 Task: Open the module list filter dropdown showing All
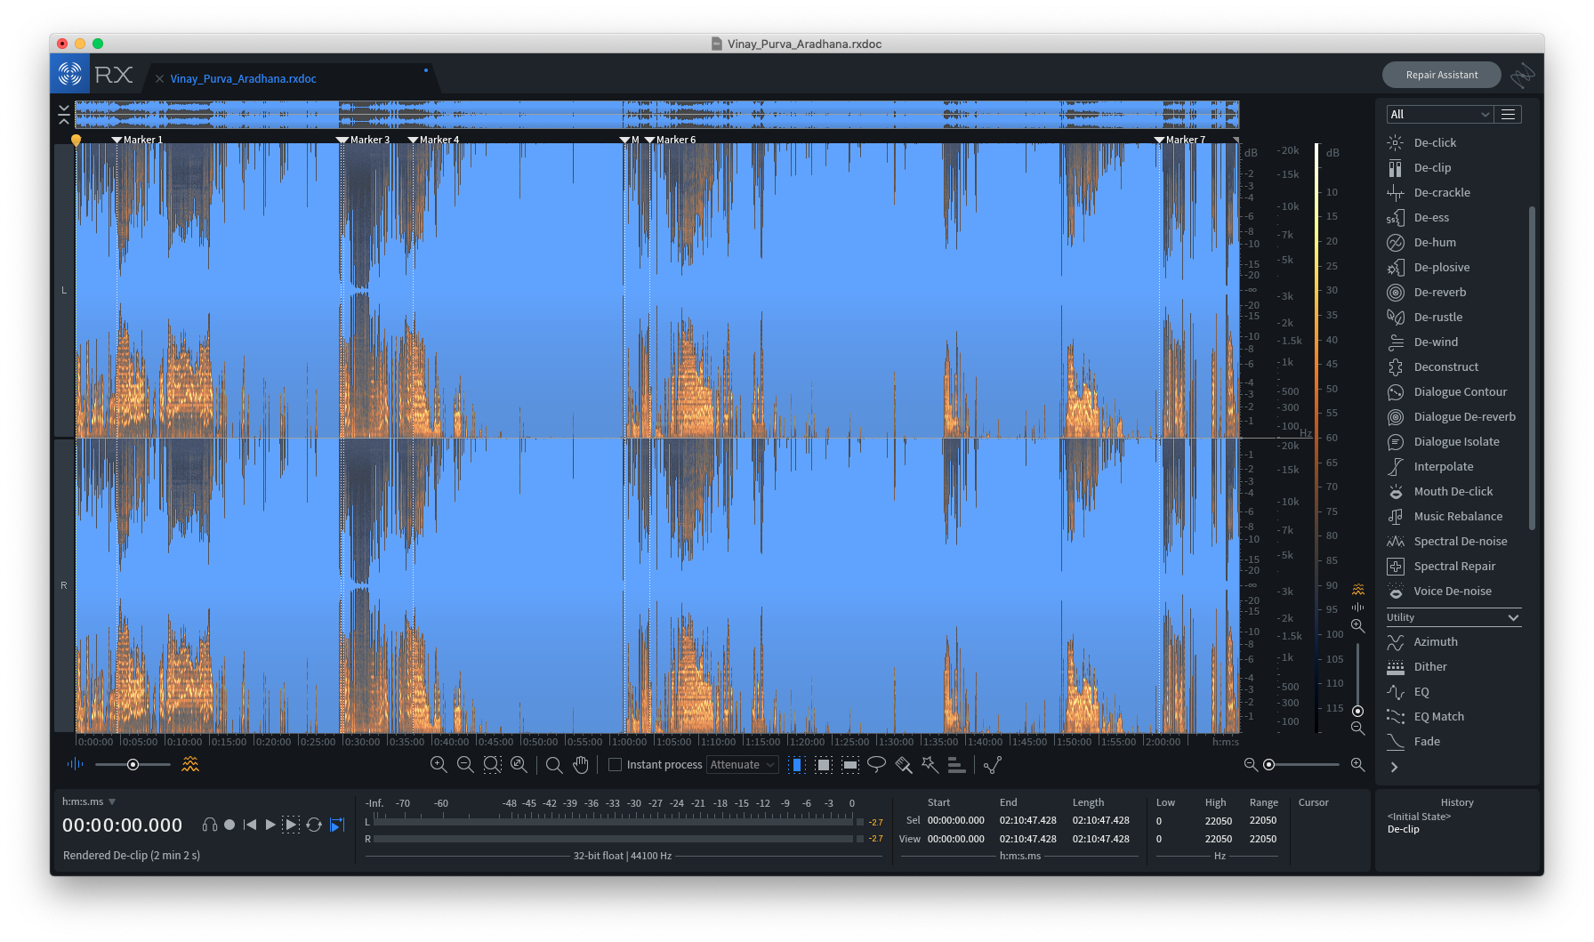(x=1437, y=114)
